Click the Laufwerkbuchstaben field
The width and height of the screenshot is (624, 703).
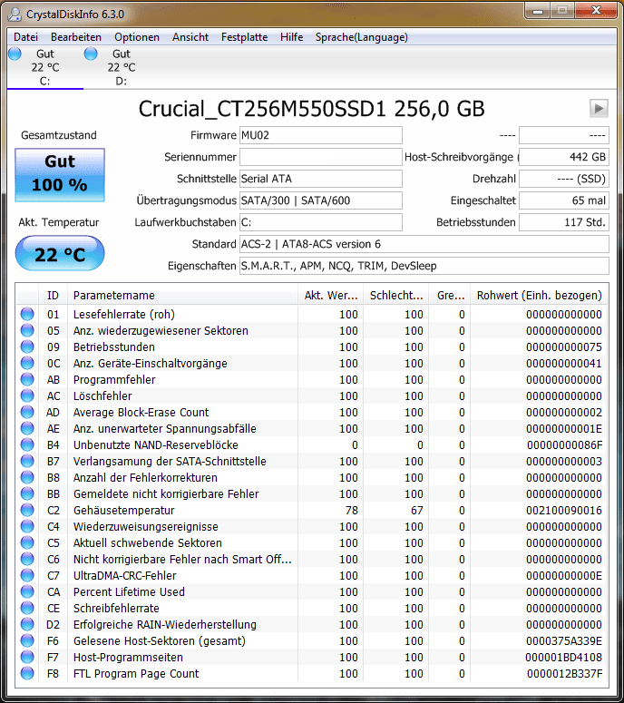pos(320,222)
